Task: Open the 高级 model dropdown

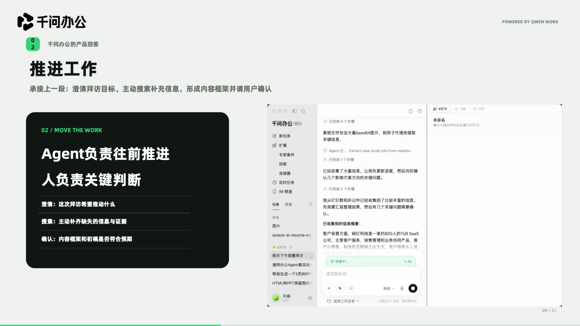Action: (389, 288)
